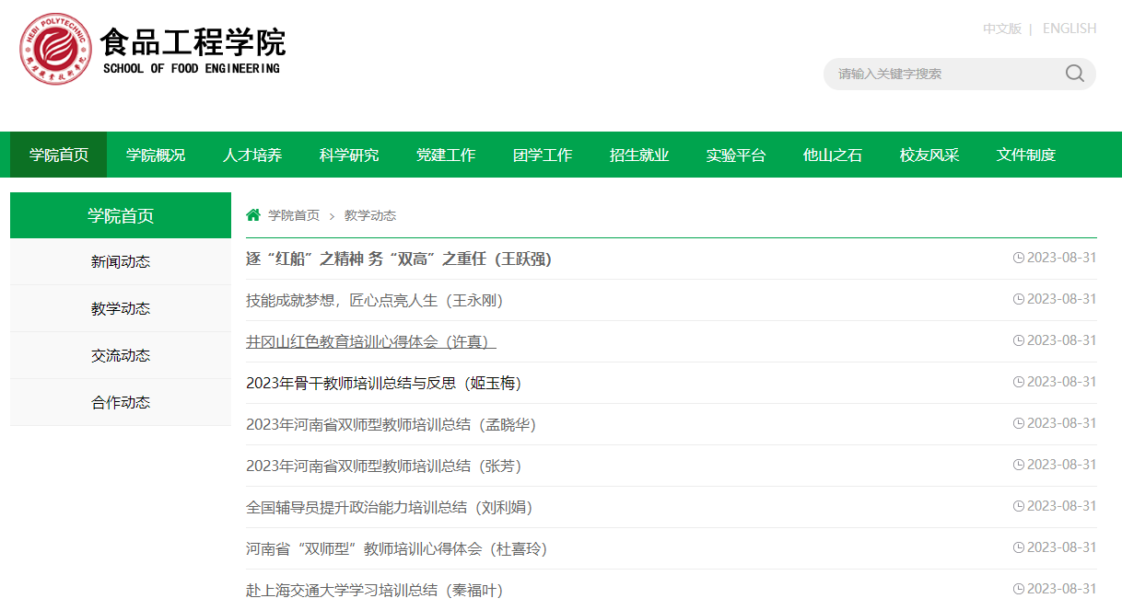Click the Hebi Polytechnic school logo

57,49
